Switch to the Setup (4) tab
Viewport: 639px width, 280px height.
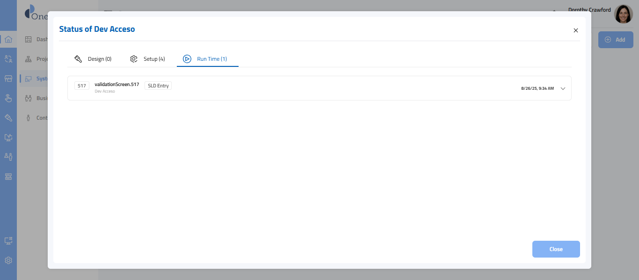click(147, 59)
